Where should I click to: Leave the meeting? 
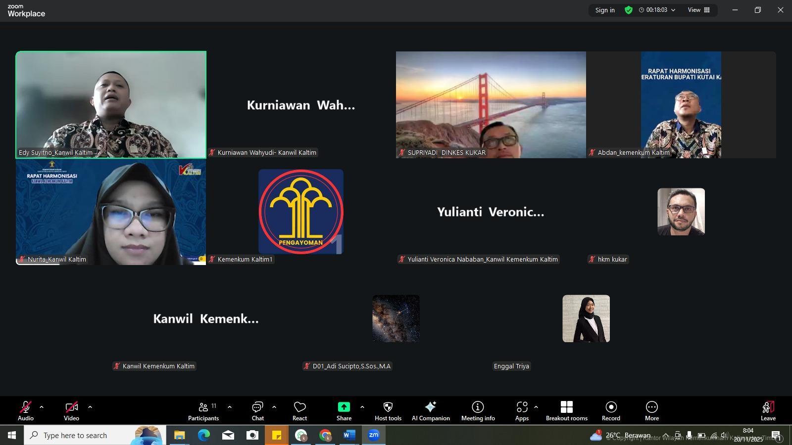tap(768, 410)
